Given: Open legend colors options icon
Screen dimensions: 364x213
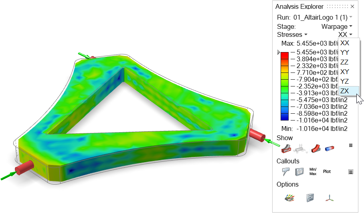Looking at the screenshot, I should pyautogui.click(x=289, y=198).
